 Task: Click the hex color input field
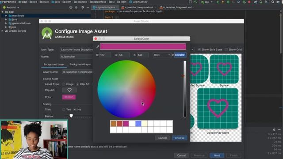point(180,55)
